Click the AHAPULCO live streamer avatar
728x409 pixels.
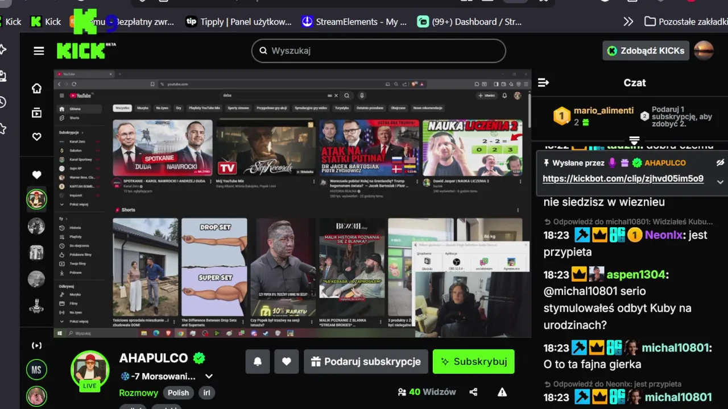90,370
